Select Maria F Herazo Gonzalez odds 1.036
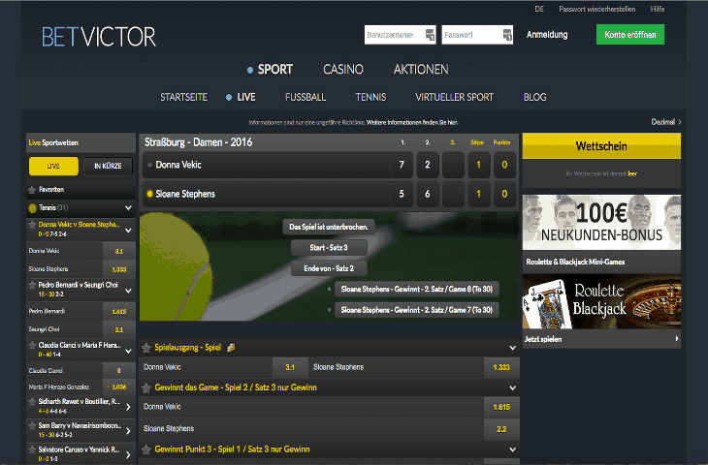 coord(118,387)
